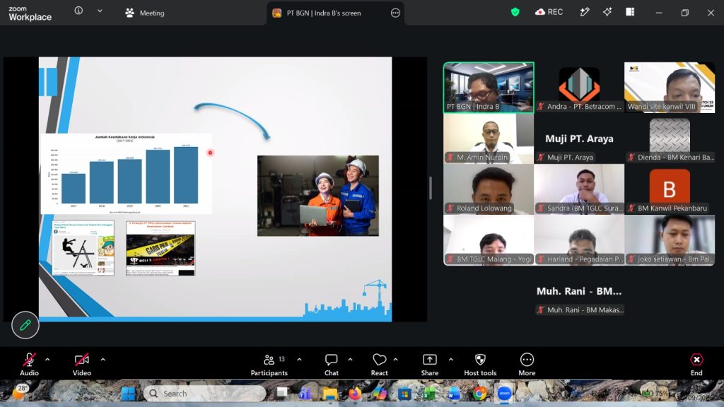Expand the chevron beside meeting info

(x=100, y=11)
